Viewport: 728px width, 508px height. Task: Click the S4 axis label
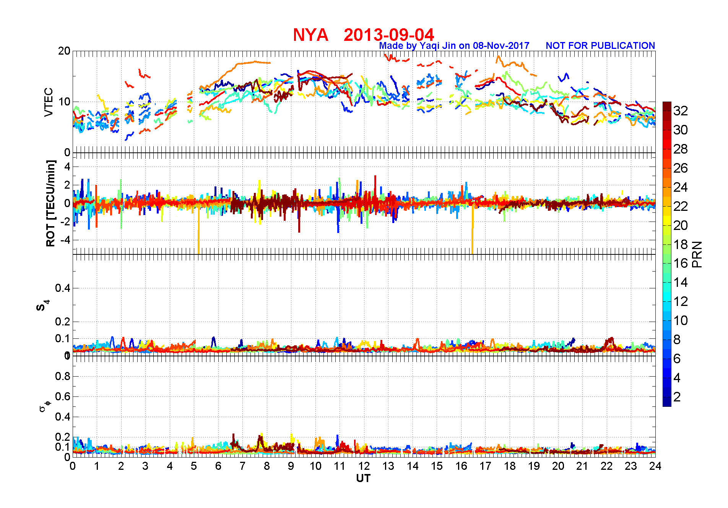click(43, 306)
